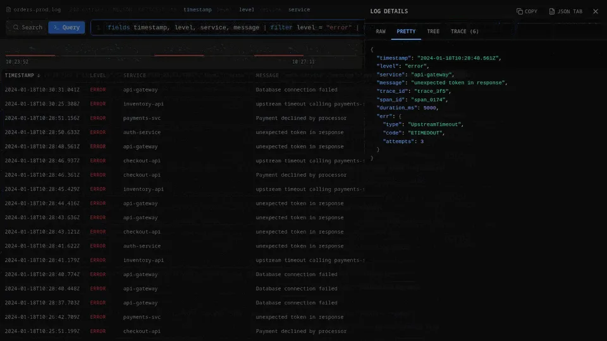Click the LEVEL column header
The image size is (607, 341).
pos(97,75)
